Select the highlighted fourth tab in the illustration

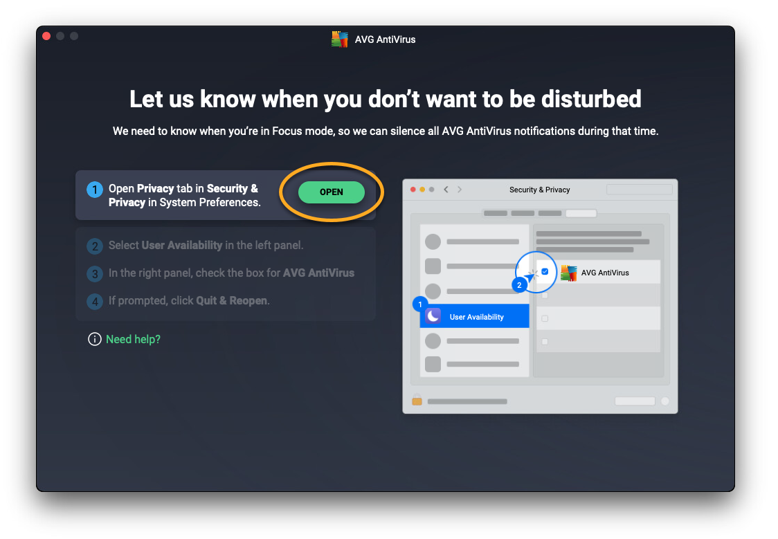pyautogui.click(x=581, y=213)
